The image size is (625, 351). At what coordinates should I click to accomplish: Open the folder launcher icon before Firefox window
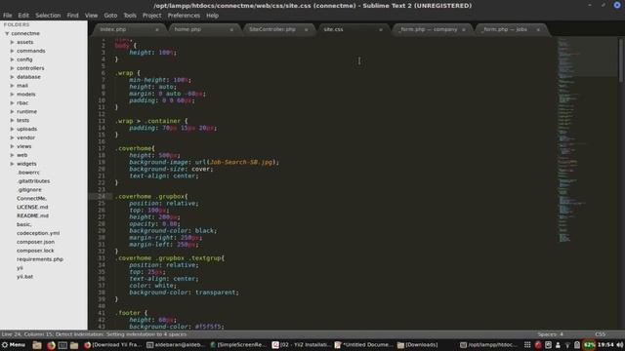click(74, 345)
